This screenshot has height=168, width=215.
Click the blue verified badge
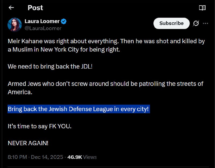coord(64,21)
